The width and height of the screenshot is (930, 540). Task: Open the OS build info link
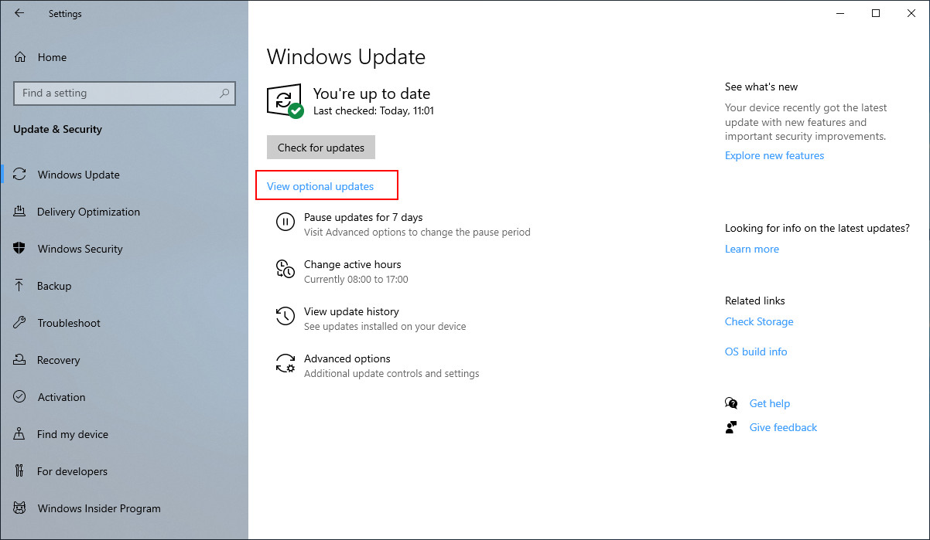point(756,352)
